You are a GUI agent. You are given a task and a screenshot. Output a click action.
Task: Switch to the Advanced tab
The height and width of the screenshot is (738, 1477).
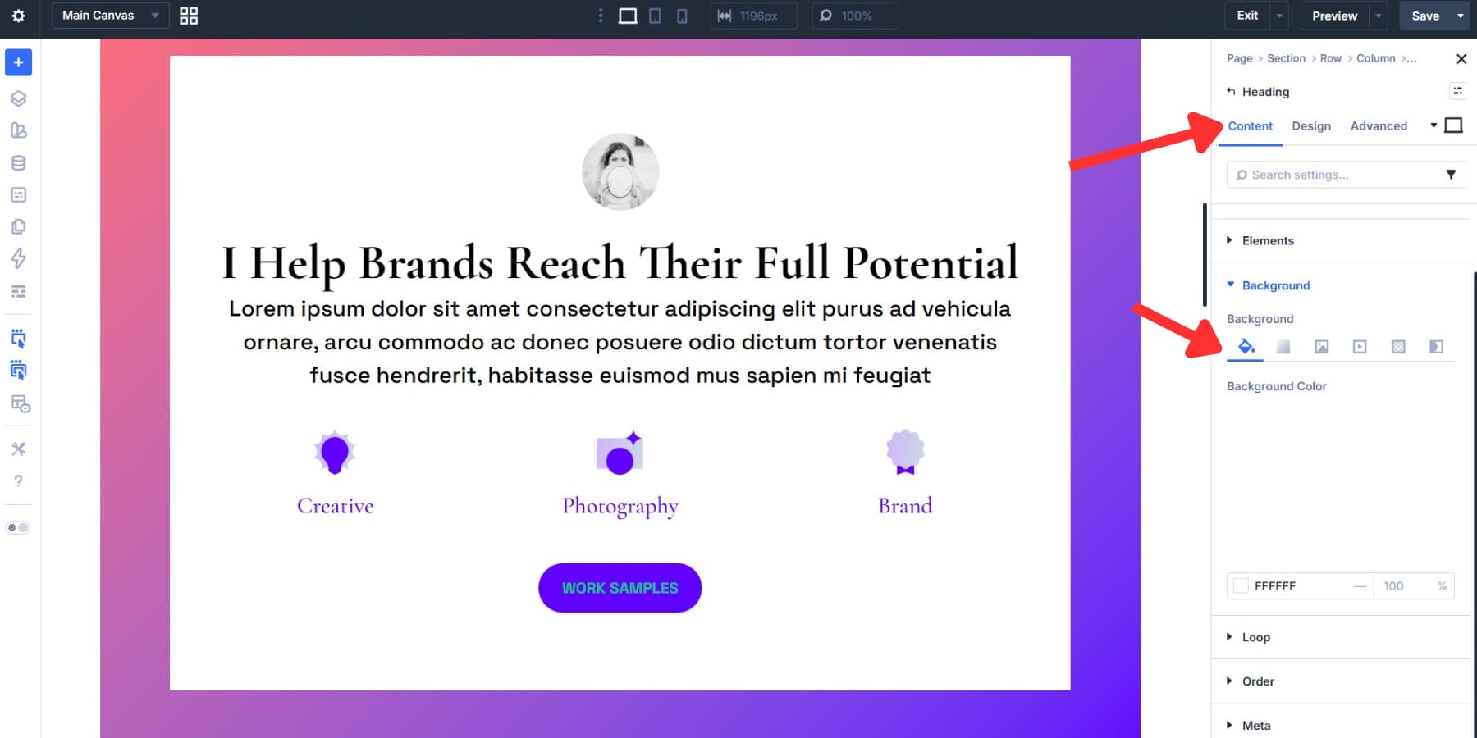pyautogui.click(x=1379, y=125)
